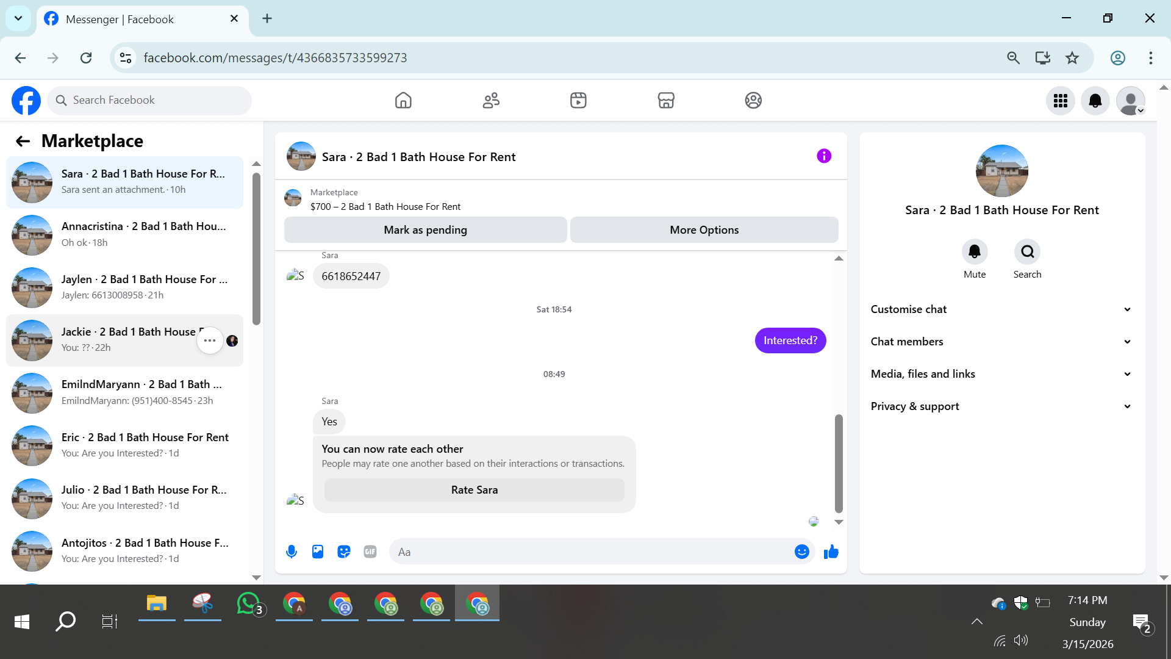This screenshot has height=659, width=1171.
Task: Choose a GIF icon
Action: 370,552
